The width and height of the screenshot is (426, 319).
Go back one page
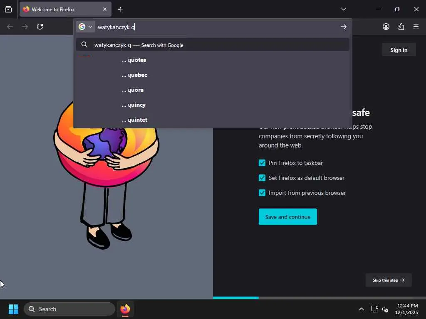coord(10,27)
